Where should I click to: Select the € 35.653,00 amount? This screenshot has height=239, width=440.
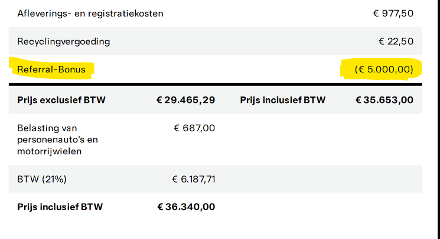[x=384, y=100]
